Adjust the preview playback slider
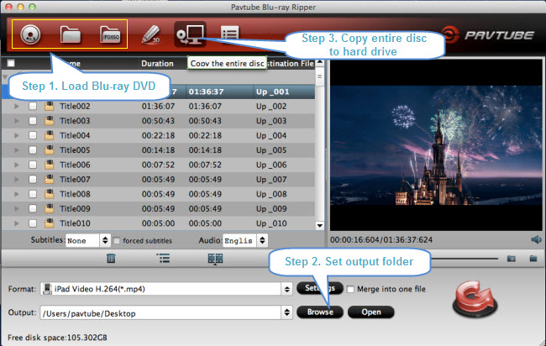546x346 pixels. [x=464, y=259]
